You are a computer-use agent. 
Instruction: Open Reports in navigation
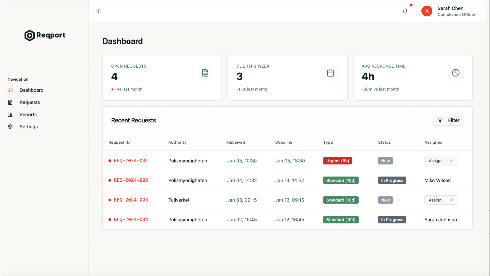28,115
